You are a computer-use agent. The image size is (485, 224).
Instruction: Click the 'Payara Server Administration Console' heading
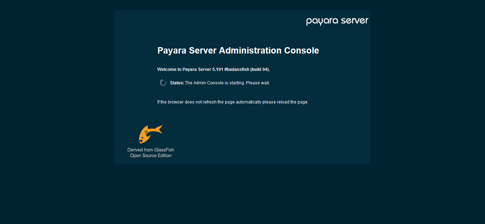[238, 50]
